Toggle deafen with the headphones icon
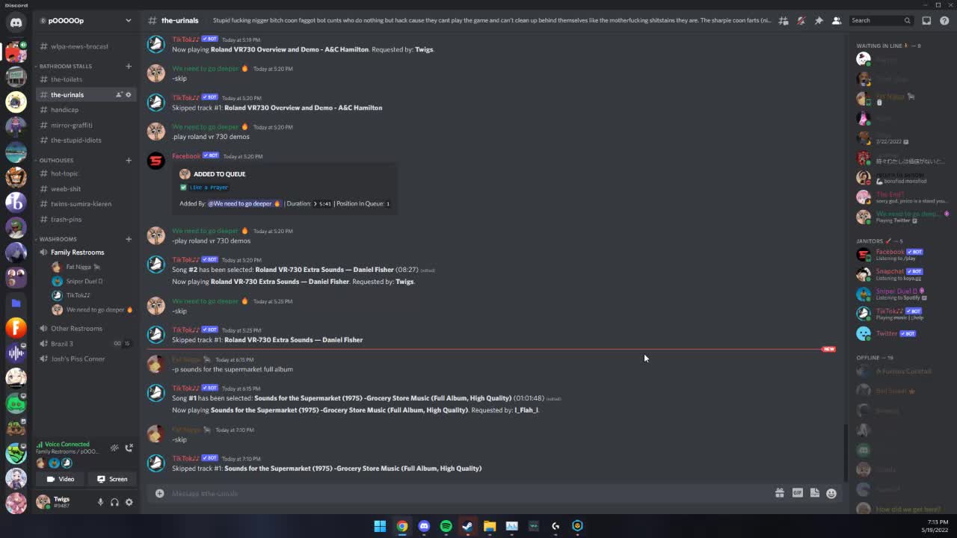The height and width of the screenshot is (538, 957). coord(114,502)
